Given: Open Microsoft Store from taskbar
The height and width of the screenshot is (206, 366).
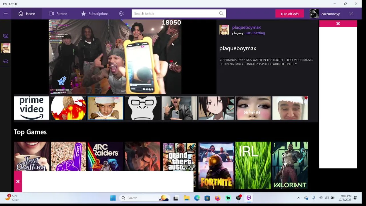Looking at the screenshot, I should pyautogui.click(x=207, y=198).
